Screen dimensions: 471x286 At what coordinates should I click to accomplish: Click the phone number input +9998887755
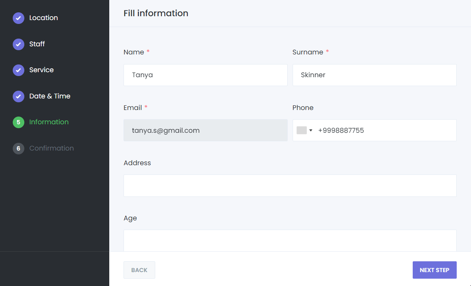point(384,130)
